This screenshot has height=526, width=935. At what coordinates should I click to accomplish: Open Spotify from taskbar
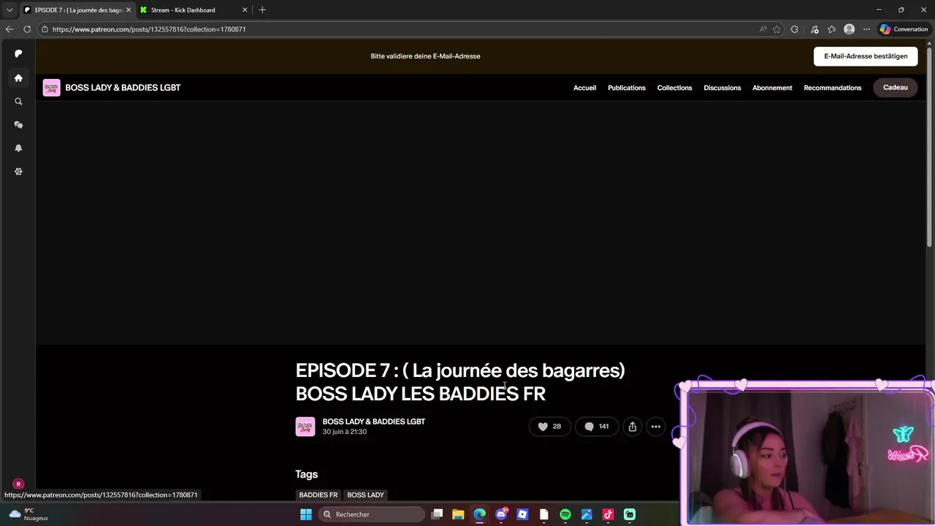pyautogui.click(x=565, y=514)
